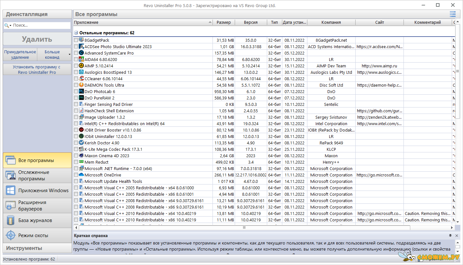463x265 pixels.
Task: Click the search magnifier icon
Action: point(6,25)
